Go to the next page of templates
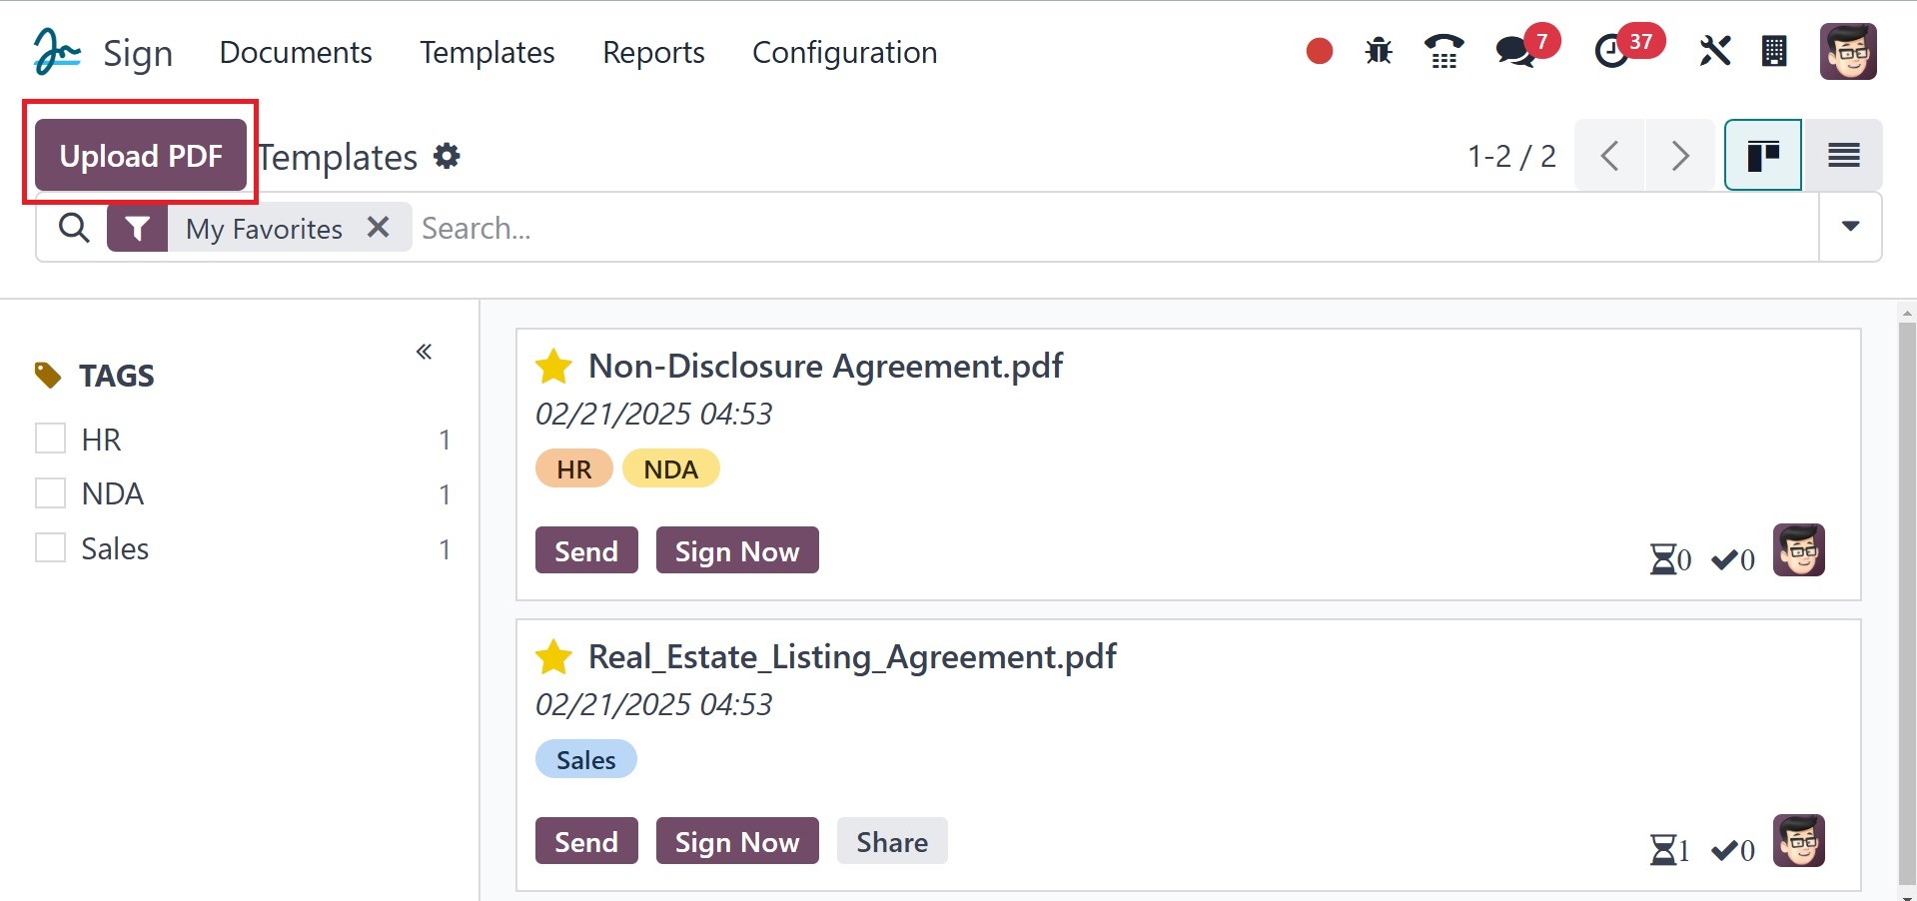 [x=1680, y=156]
